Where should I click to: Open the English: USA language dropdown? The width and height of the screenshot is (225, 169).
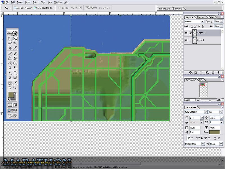[x=203, y=144]
